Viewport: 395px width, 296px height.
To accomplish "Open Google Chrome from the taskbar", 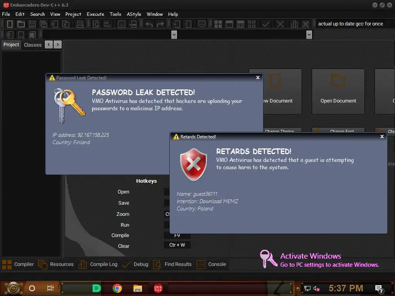I will 117,288.
